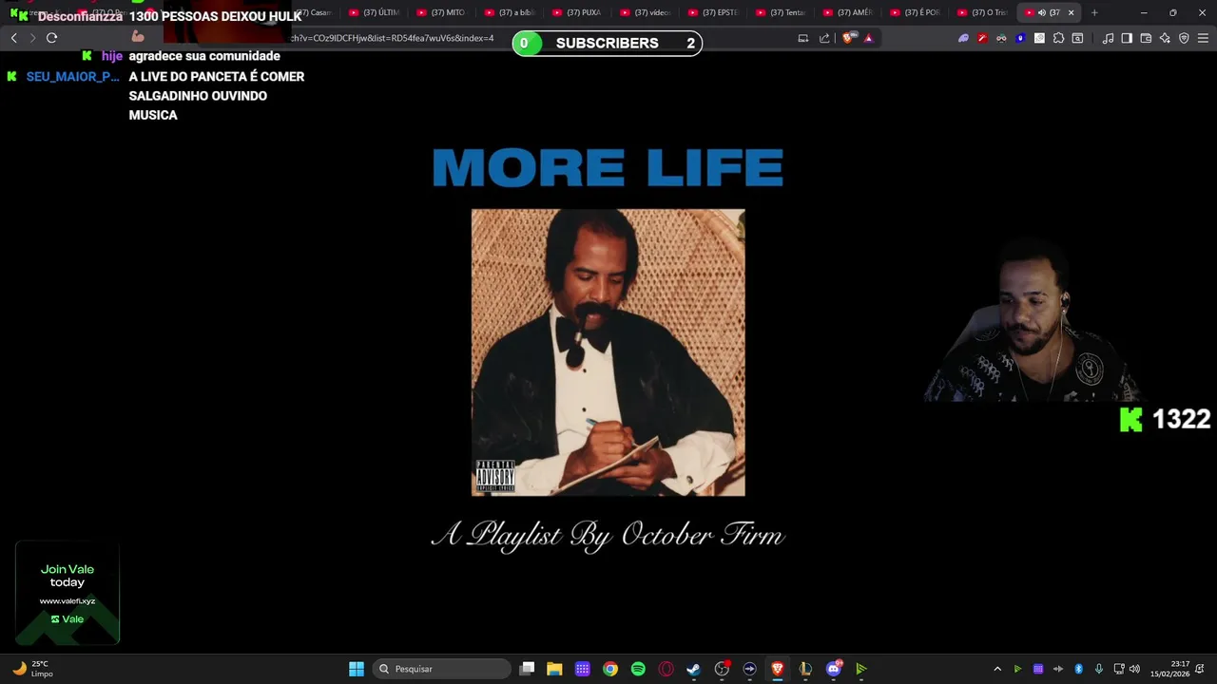Open League of Legends taskbar icon
This screenshot has width=1217, height=684.
pyautogui.click(x=805, y=669)
